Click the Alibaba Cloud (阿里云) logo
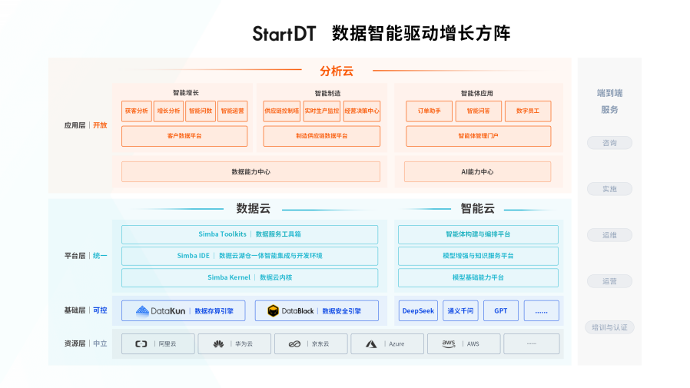This screenshot has height=388, width=690. pos(141,344)
